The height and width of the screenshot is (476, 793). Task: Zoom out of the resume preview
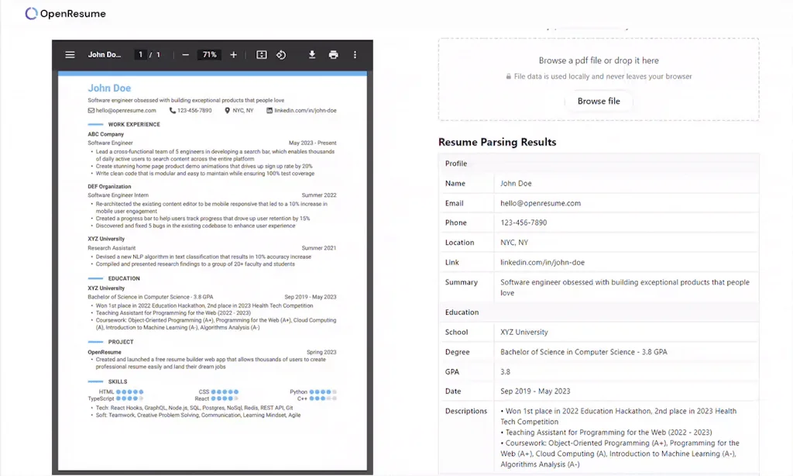coord(185,54)
